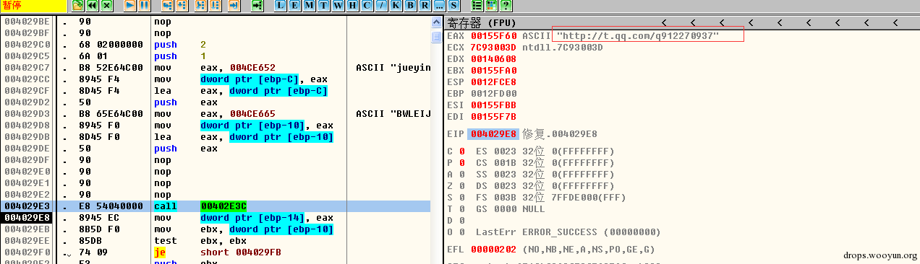
Task: Open the appearance color grid icon
Action: pyautogui.click(x=491, y=5)
